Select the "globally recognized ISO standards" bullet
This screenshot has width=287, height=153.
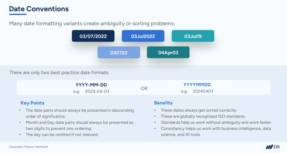click(x=203, y=116)
